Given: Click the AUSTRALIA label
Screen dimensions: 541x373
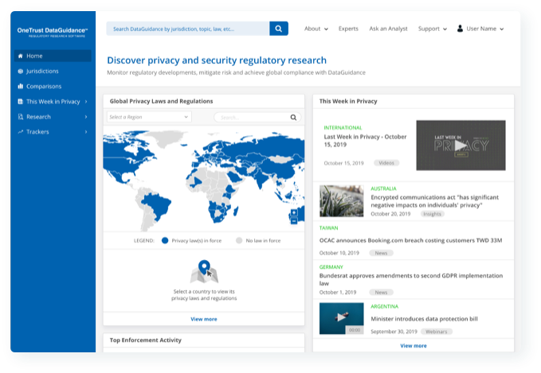Looking at the screenshot, I should [383, 188].
